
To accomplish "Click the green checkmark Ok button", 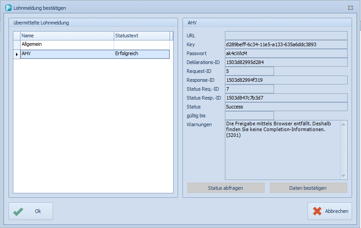I will 31,211.
